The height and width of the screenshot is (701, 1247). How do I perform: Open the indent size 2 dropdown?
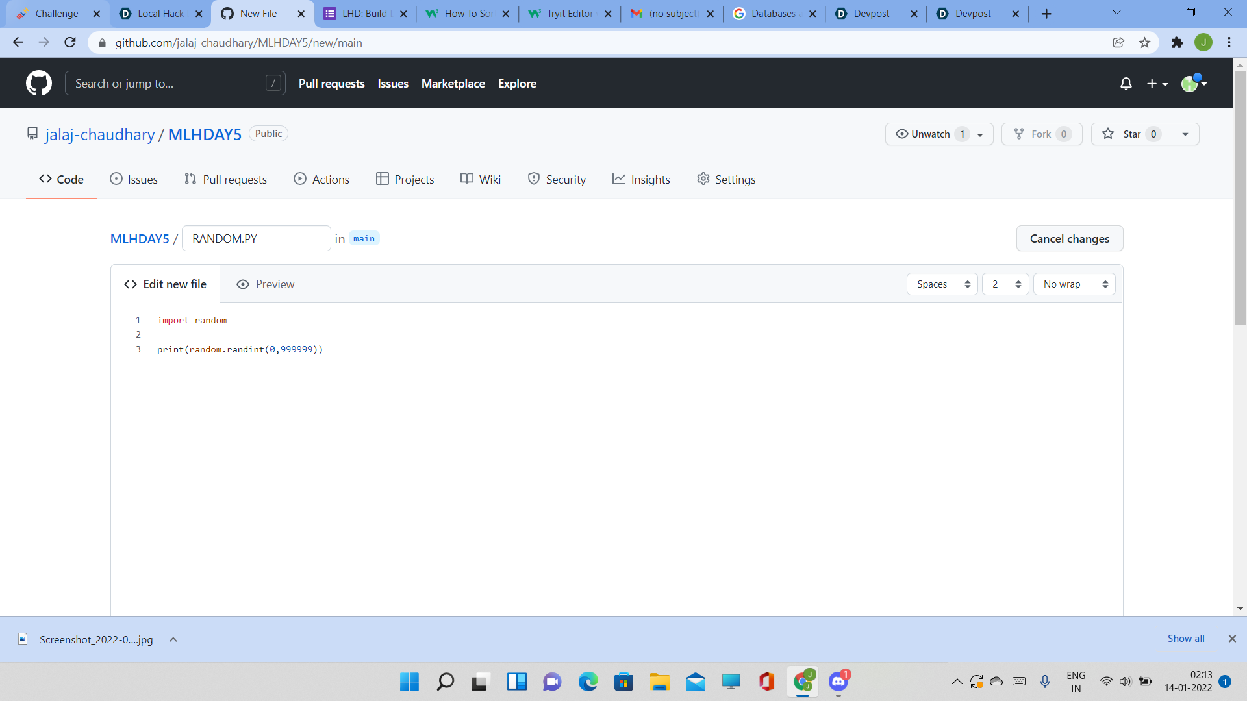coord(1005,284)
